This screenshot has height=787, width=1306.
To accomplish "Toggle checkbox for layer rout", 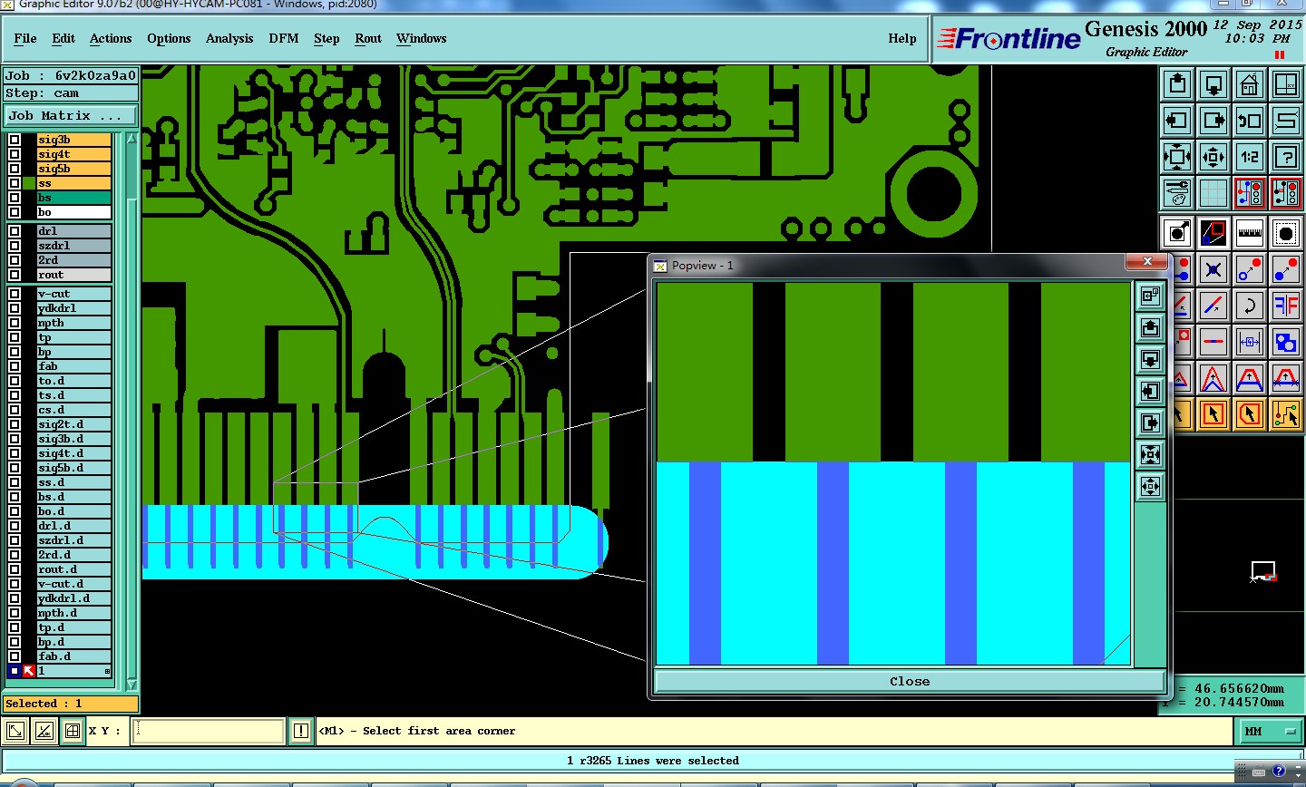I will tap(15, 275).
